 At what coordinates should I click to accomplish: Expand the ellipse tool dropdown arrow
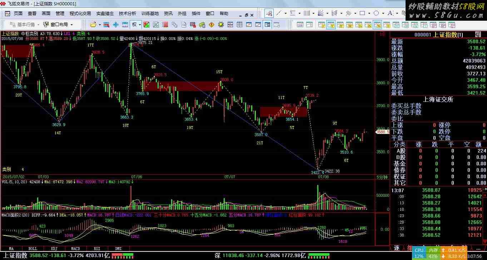click(383, 13)
